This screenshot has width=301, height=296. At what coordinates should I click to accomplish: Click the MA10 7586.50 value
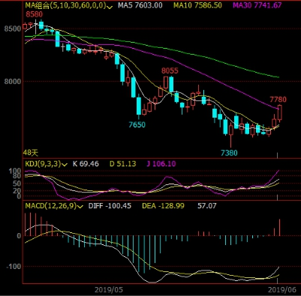(x=197, y=5)
